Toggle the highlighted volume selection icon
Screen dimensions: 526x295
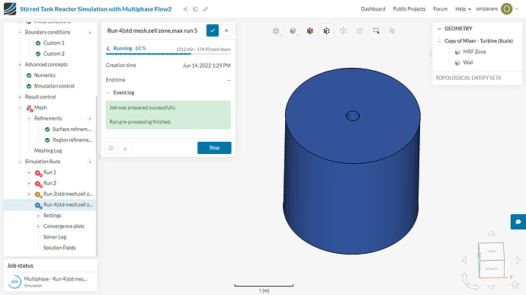(326, 31)
